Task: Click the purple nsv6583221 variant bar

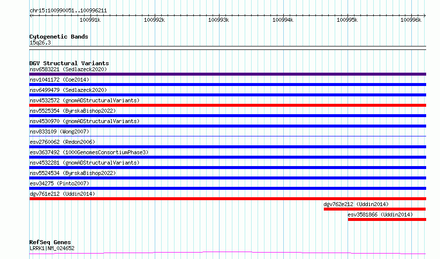Action: (227, 74)
